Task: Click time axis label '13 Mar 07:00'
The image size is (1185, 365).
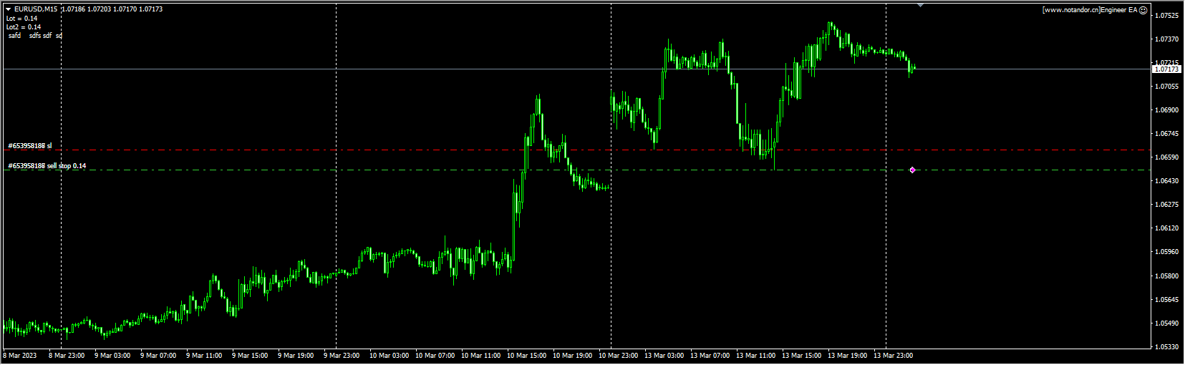Action: [x=710, y=356]
